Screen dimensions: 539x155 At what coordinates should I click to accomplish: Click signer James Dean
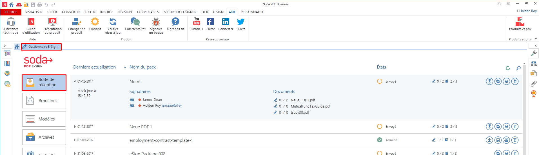(152, 100)
